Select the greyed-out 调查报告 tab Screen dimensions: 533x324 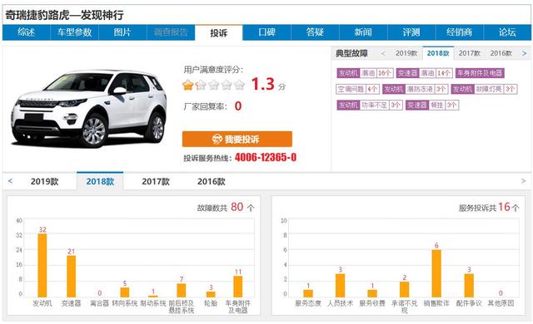coord(171,32)
